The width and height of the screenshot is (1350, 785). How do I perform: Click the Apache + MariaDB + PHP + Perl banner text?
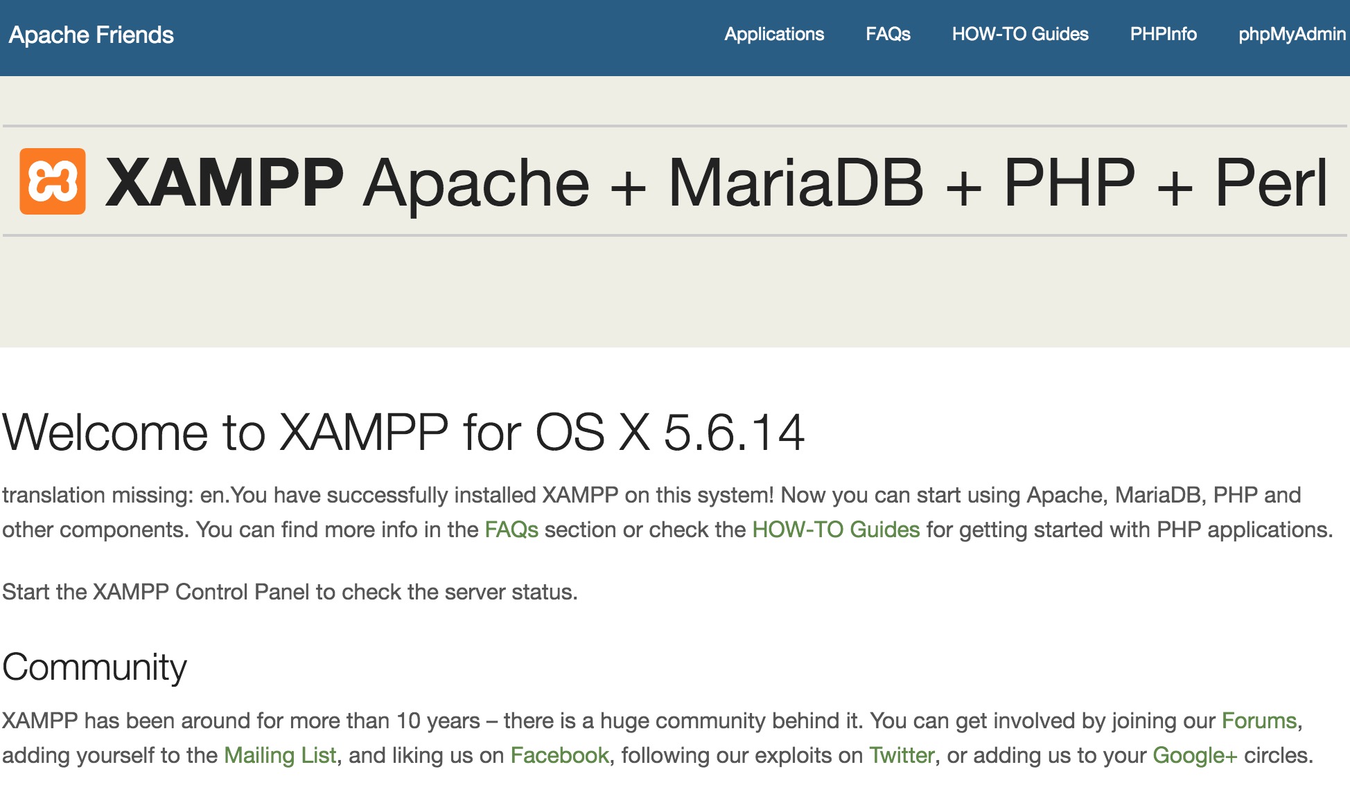pyautogui.click(x=845, y=182)
